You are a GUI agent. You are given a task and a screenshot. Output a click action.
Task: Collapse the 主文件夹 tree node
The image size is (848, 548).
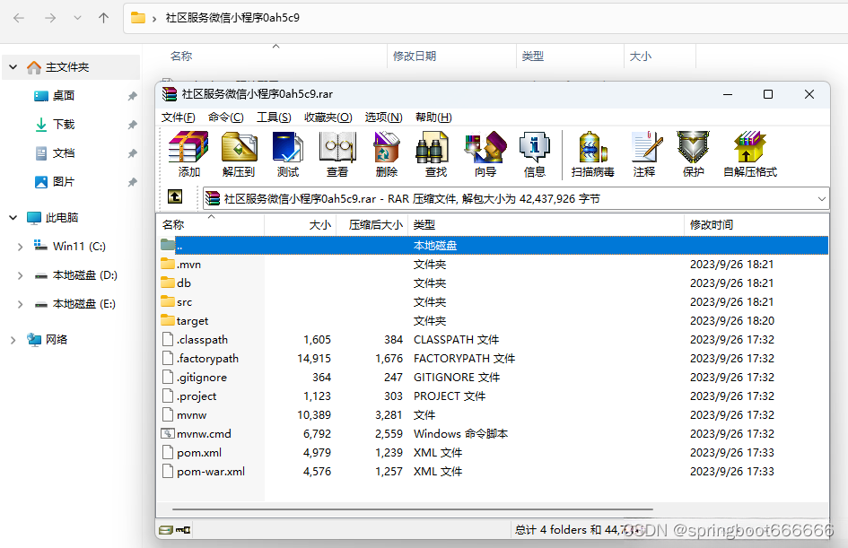coord(13,67)
